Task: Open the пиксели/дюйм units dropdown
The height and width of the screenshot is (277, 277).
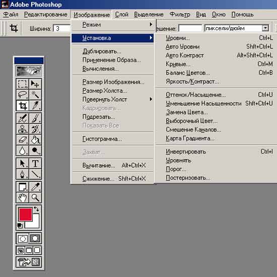Action: coord(265,28)
